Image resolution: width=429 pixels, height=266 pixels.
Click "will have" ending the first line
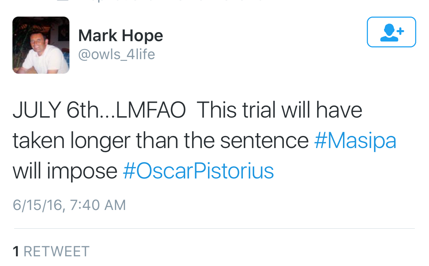322,111
